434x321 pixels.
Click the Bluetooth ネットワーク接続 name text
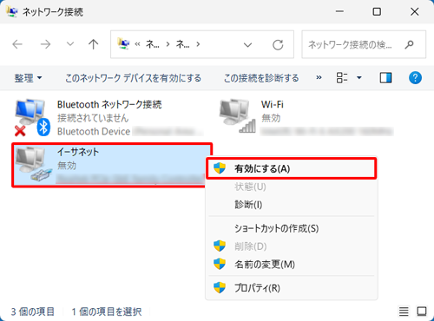tap(109, 104)
